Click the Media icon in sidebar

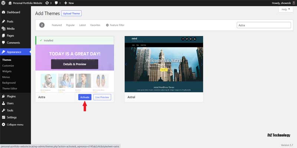coord(3,28)
